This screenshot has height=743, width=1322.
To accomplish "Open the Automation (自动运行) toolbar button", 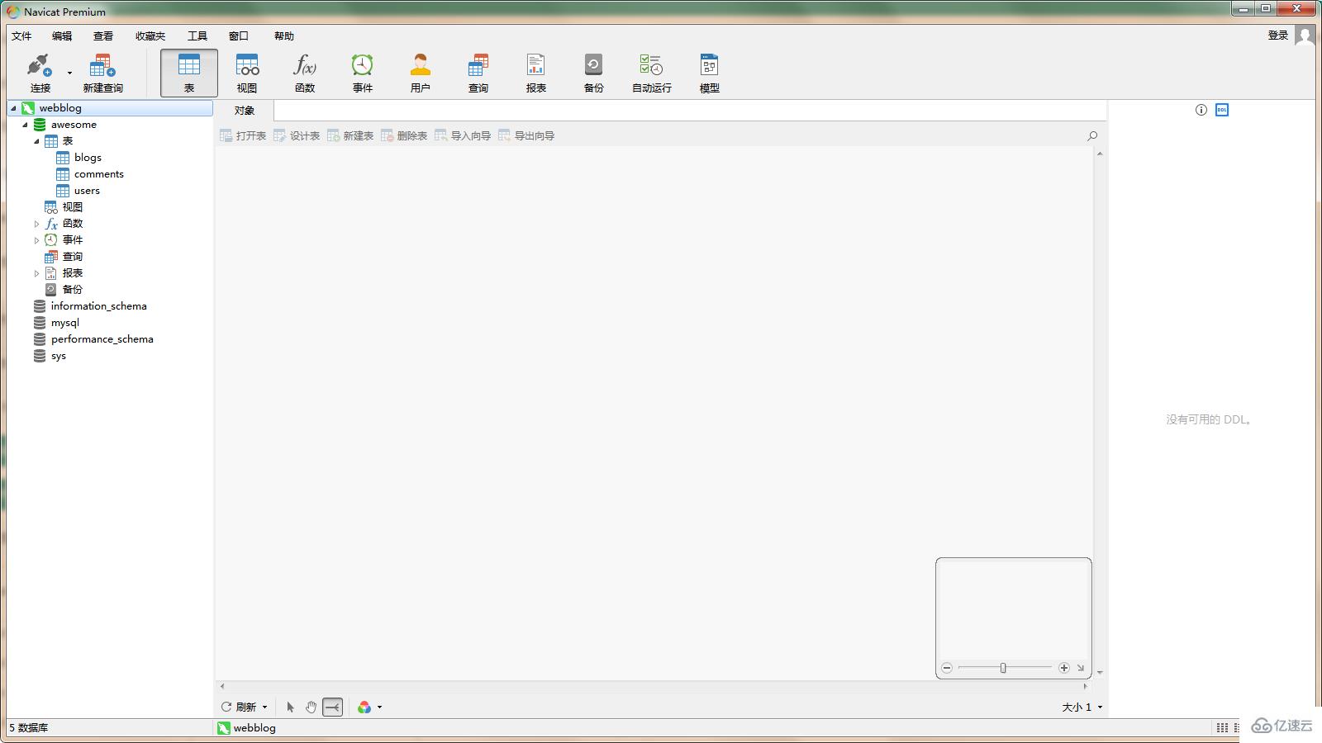I will (652, 73).
